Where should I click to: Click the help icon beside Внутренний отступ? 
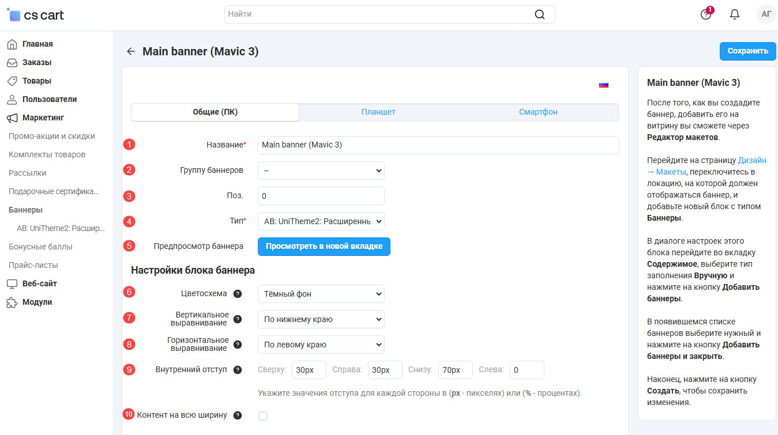[238, 370]
